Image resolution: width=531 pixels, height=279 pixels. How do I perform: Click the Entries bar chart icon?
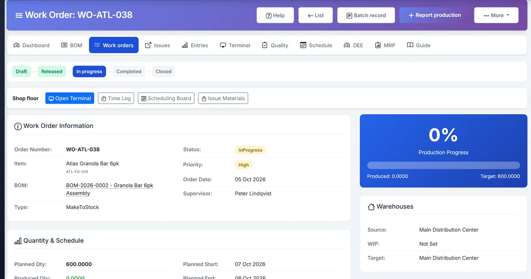tap(185, 45)
